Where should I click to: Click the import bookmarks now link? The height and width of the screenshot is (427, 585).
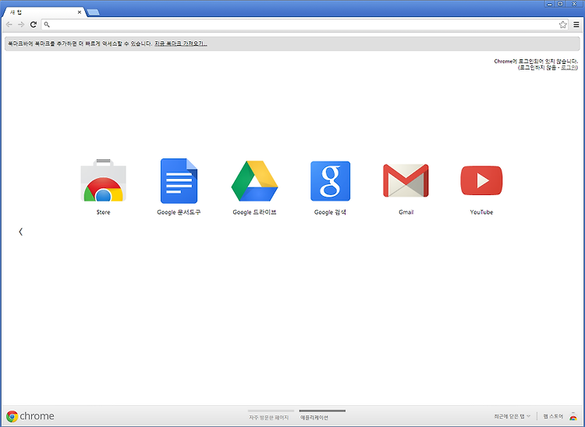tap(181, 44)
